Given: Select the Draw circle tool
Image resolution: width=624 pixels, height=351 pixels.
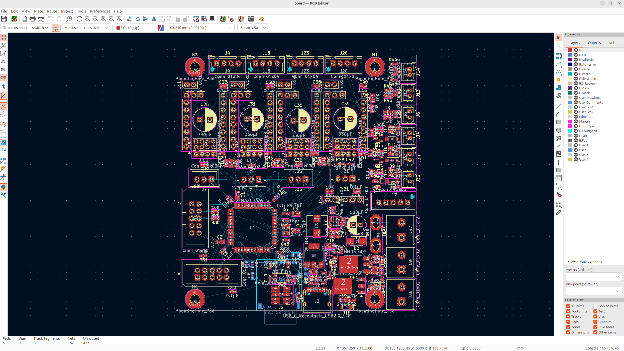Looking at the screenshot, I should (559, 130).
